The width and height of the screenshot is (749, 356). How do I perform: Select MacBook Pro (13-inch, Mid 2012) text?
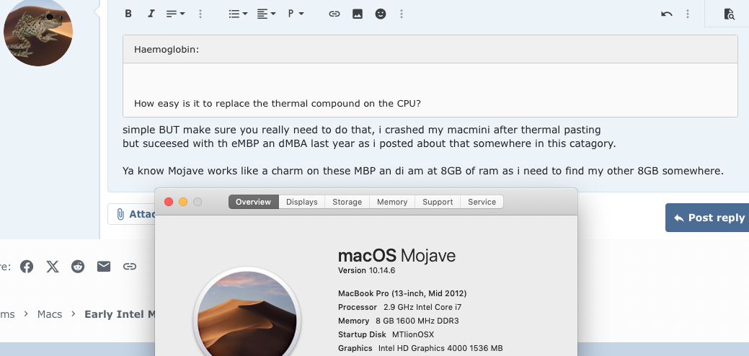[x=402, y=293]
